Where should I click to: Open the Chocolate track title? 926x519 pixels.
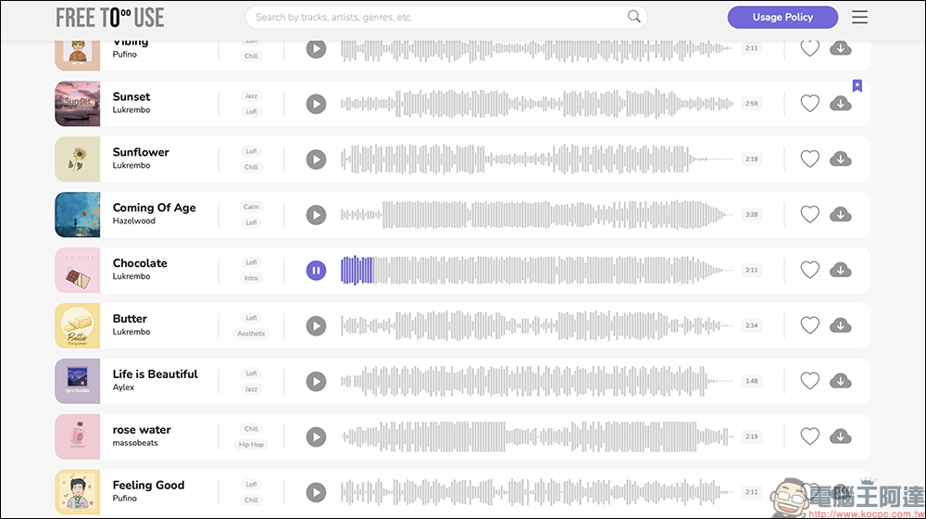[x=140, y=263]
